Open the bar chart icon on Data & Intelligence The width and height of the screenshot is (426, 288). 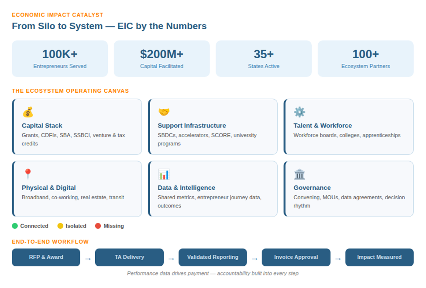164,174
